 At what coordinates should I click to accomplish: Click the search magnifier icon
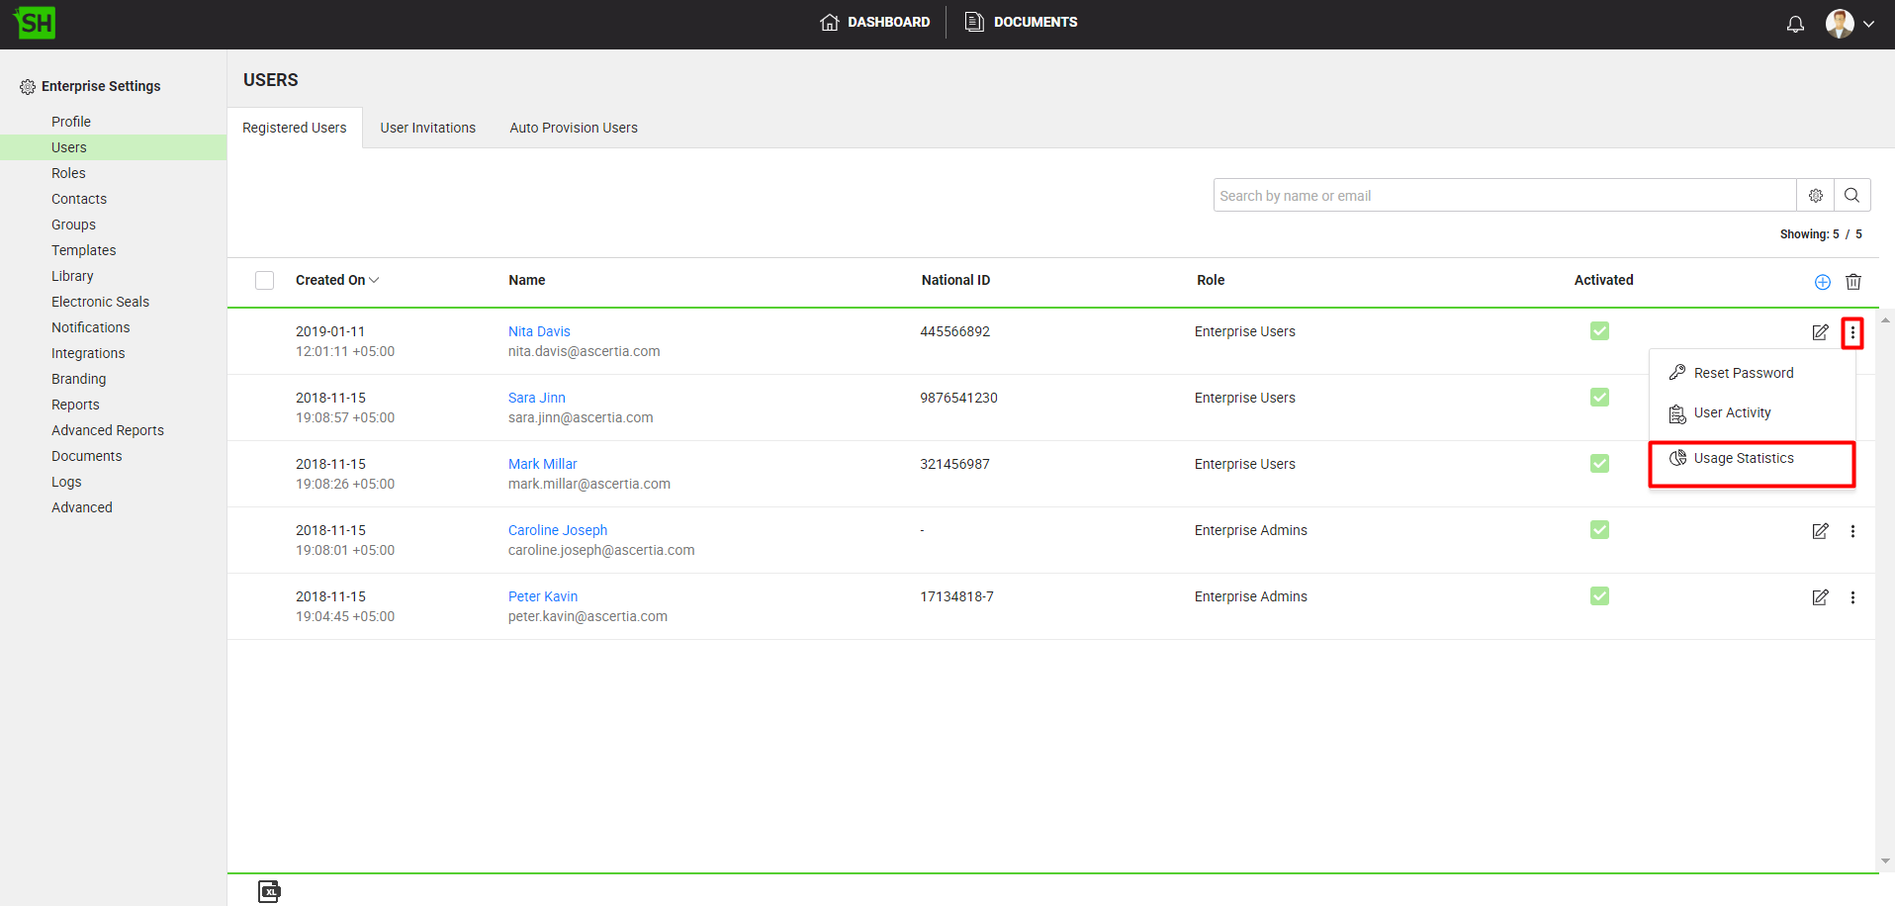coord(1851,196)
